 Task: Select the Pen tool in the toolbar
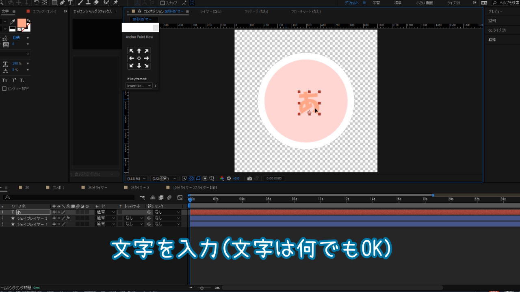click(62, 2)
